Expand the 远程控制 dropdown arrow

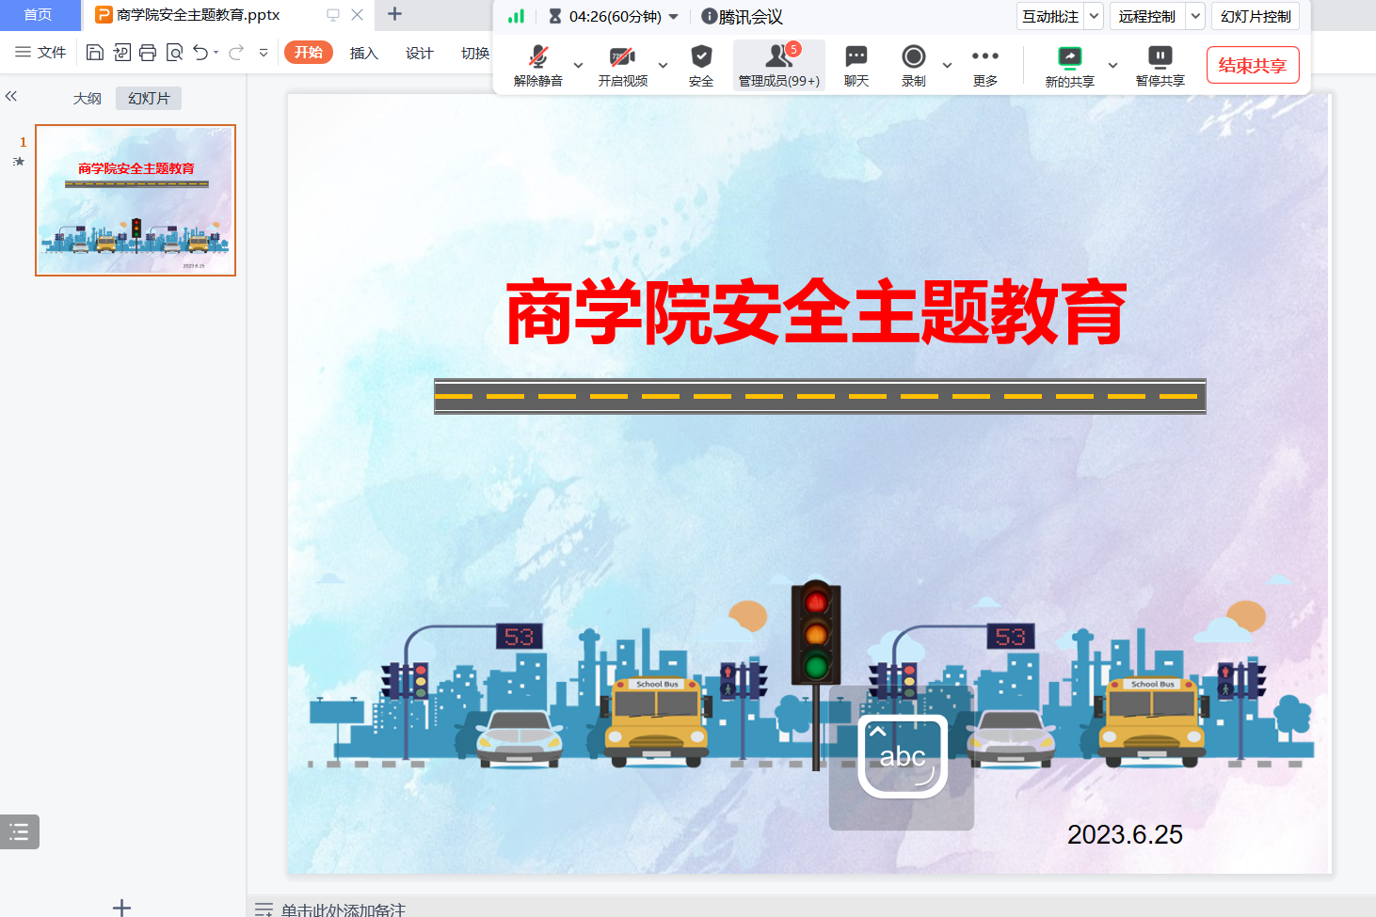click(x=1195, y=16)
